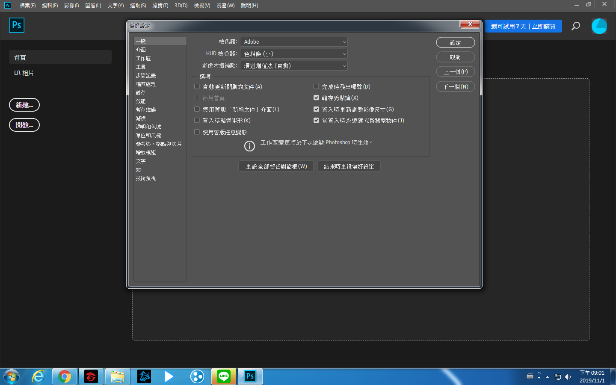The width and height of the screenshot is (616, 385).
Task: Select 步驟記錄 preferences category
Action: [160, 76]
